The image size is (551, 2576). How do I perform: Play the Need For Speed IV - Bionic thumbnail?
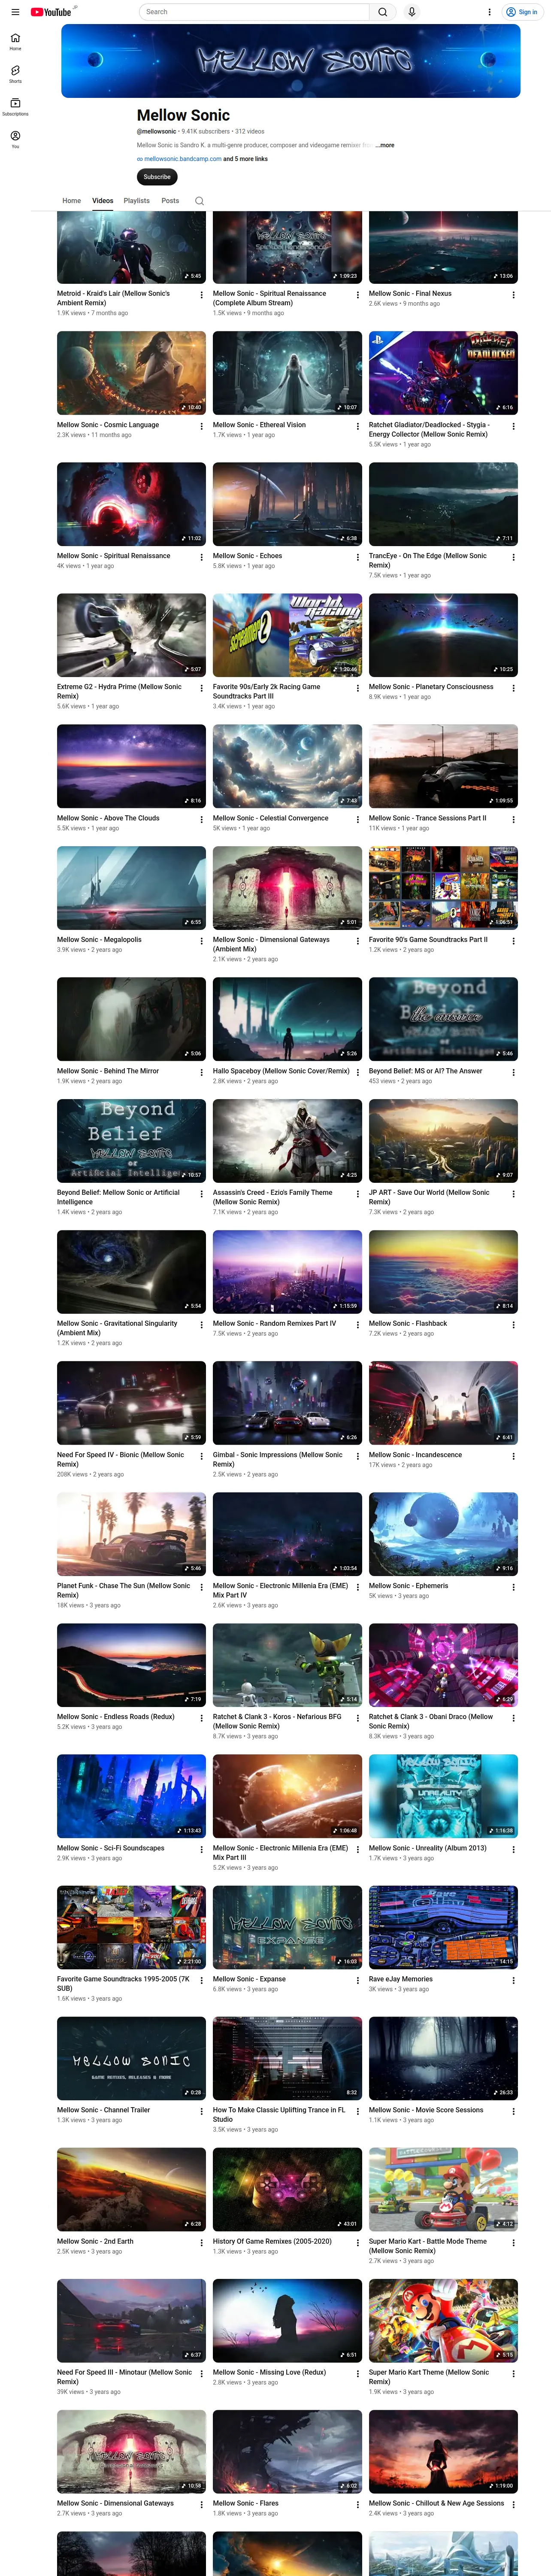131,1403
